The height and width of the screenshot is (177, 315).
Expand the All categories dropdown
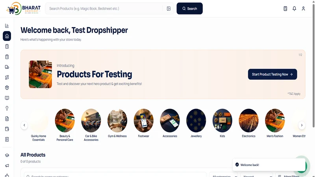223,175
